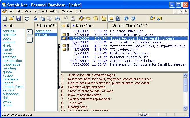Click the single tag toolbar icon
The height and width of the screenshot is (118, 190).
pyautogui.click(x=95, y=18)
